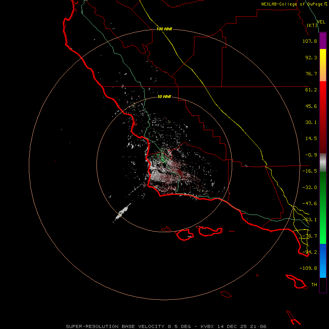Select the -16.5 velocity scale value
The image size is (329, 329).
310,171
